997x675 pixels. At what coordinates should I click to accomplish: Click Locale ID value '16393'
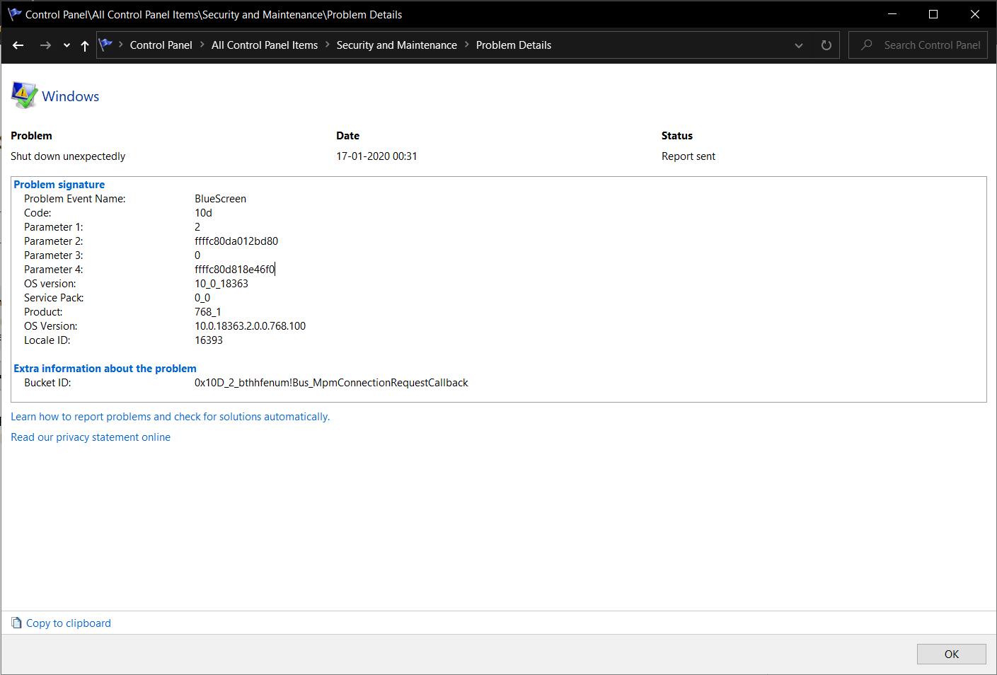click(x=209, y=340)
